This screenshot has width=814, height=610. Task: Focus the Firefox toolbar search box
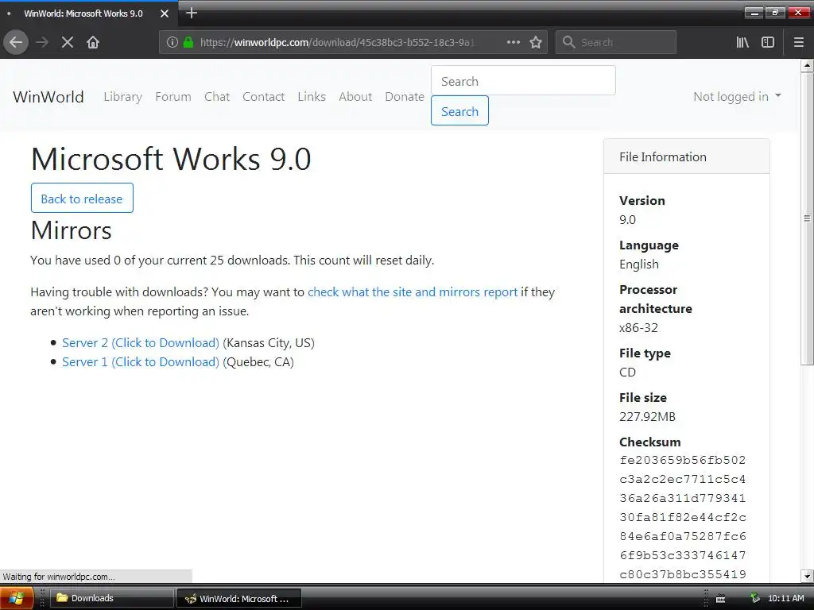pyautogui.click(x=616, y=42)
